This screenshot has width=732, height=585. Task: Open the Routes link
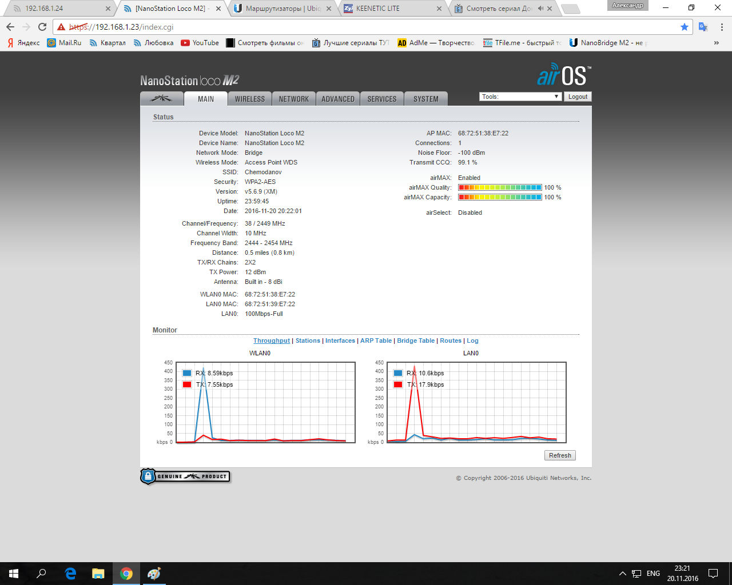451,340
